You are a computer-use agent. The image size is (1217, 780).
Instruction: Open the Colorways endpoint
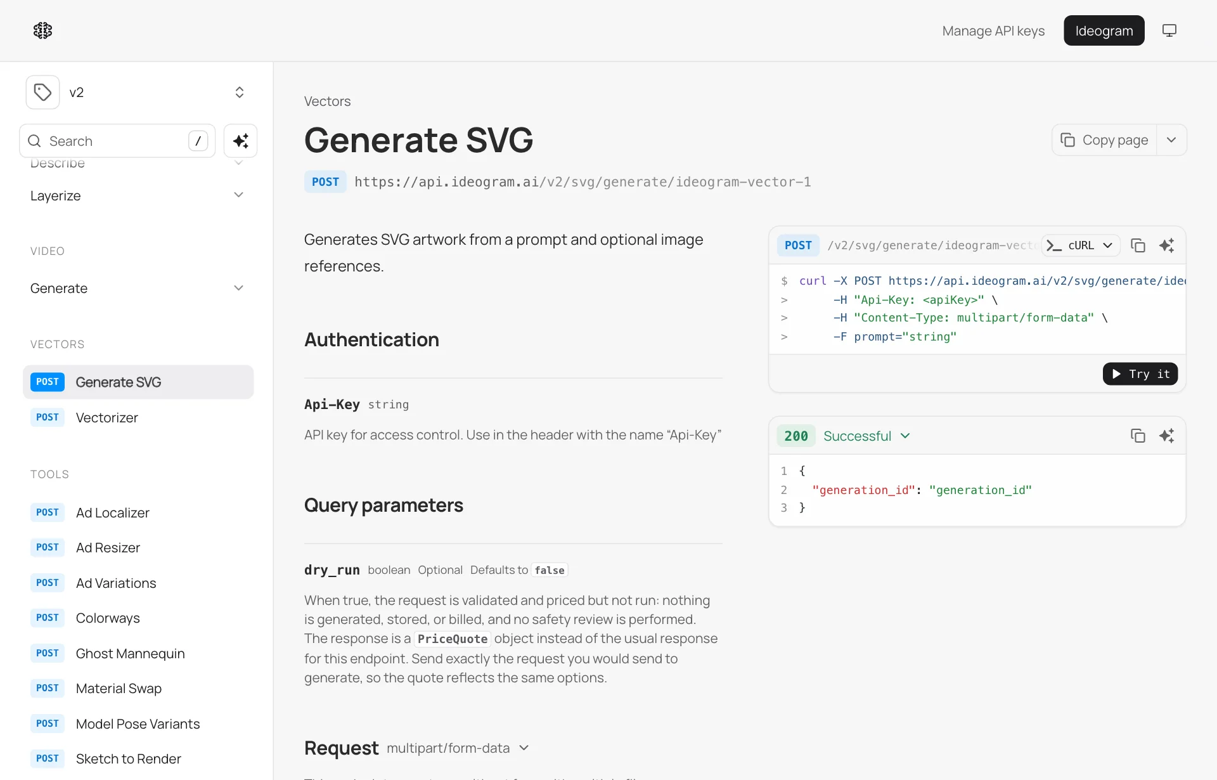click(x=138, y=618)
